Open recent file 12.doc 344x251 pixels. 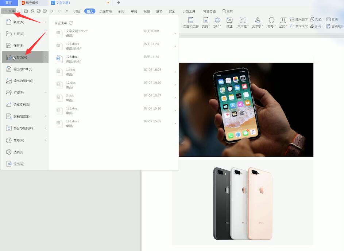tap(116, 85)
